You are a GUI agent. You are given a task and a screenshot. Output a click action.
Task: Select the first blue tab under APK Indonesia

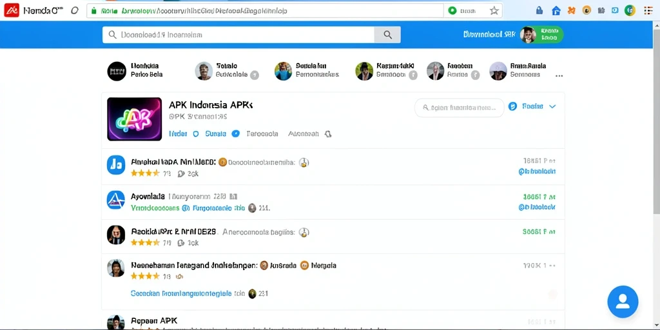[178, 134]
